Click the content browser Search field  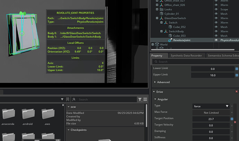104,99
